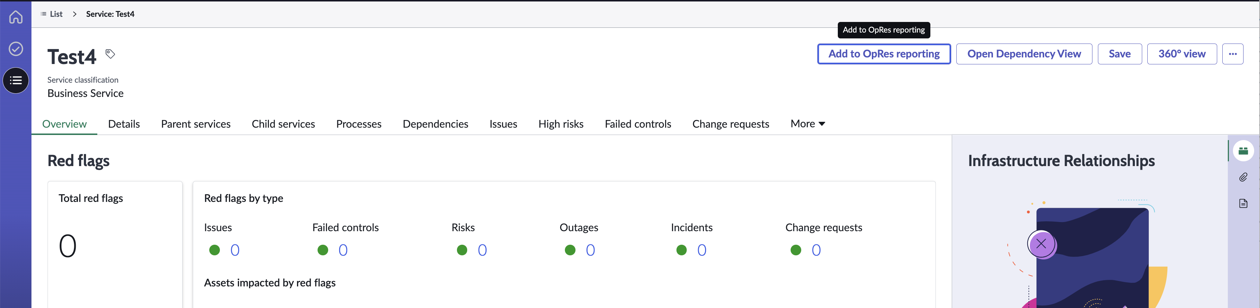Open the Home icon in the sidebar

[x=16, y=17]
